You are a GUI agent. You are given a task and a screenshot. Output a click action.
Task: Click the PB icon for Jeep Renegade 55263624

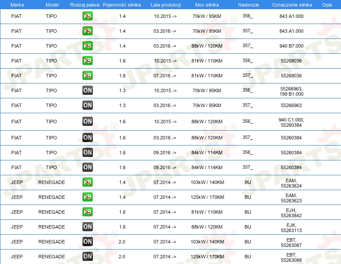[87, 182]
